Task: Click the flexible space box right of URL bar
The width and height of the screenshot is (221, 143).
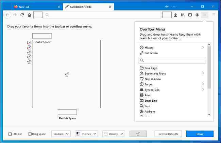Action: point(167,15)
